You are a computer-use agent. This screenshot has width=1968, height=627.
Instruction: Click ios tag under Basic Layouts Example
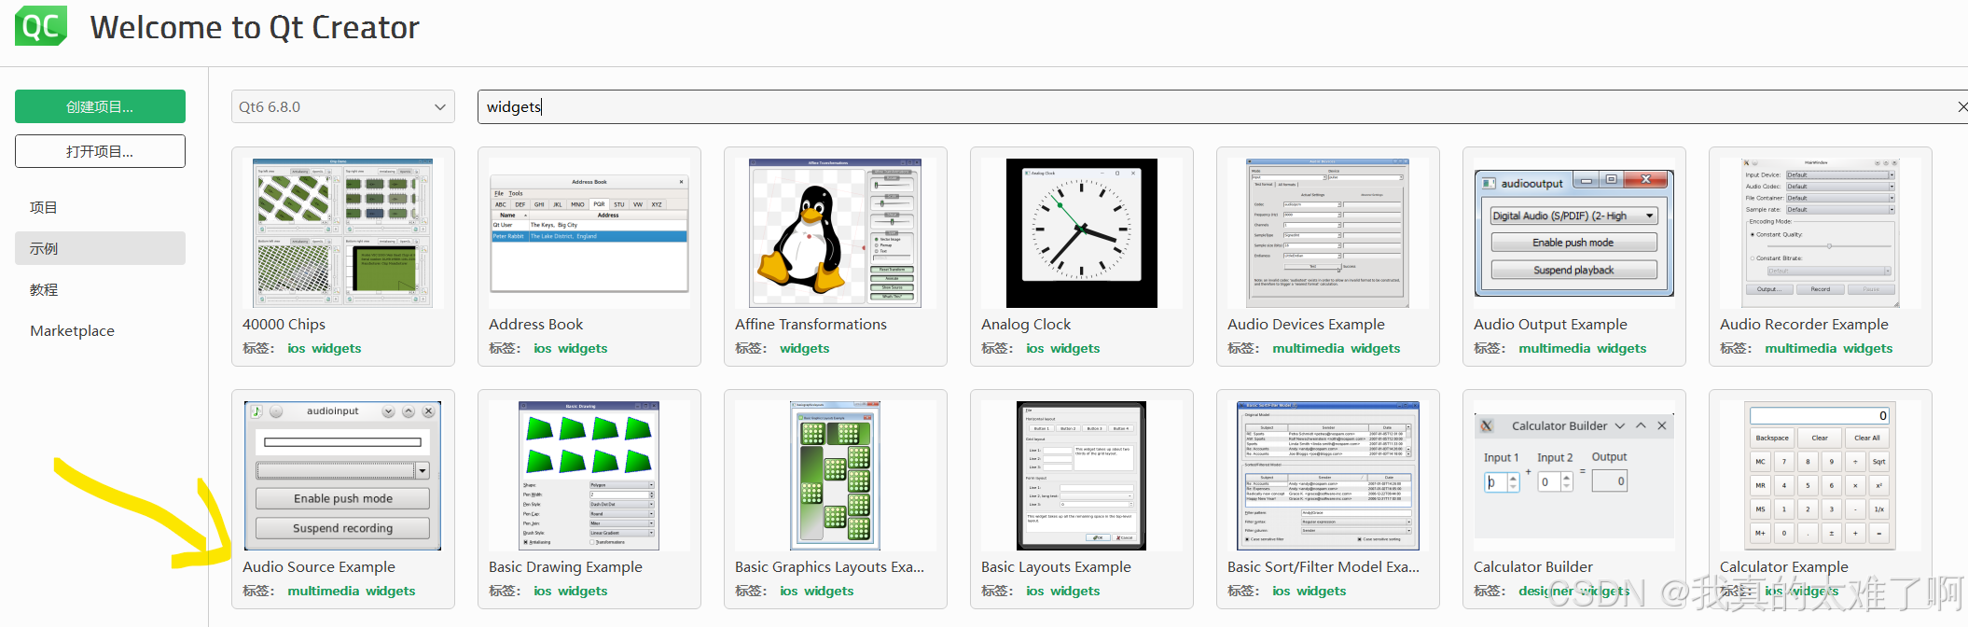(1035, 591)
